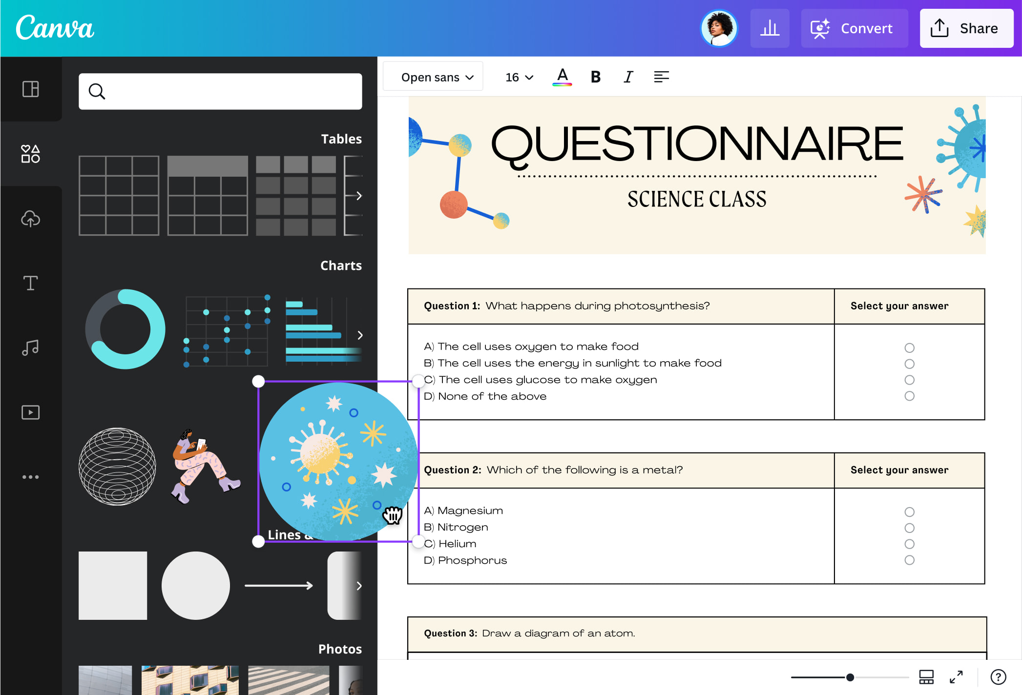Toggle italic formatting in the toolbar
Viewport: 1022px width, 695px height.
pyautogui.click(x=628, y=77)
